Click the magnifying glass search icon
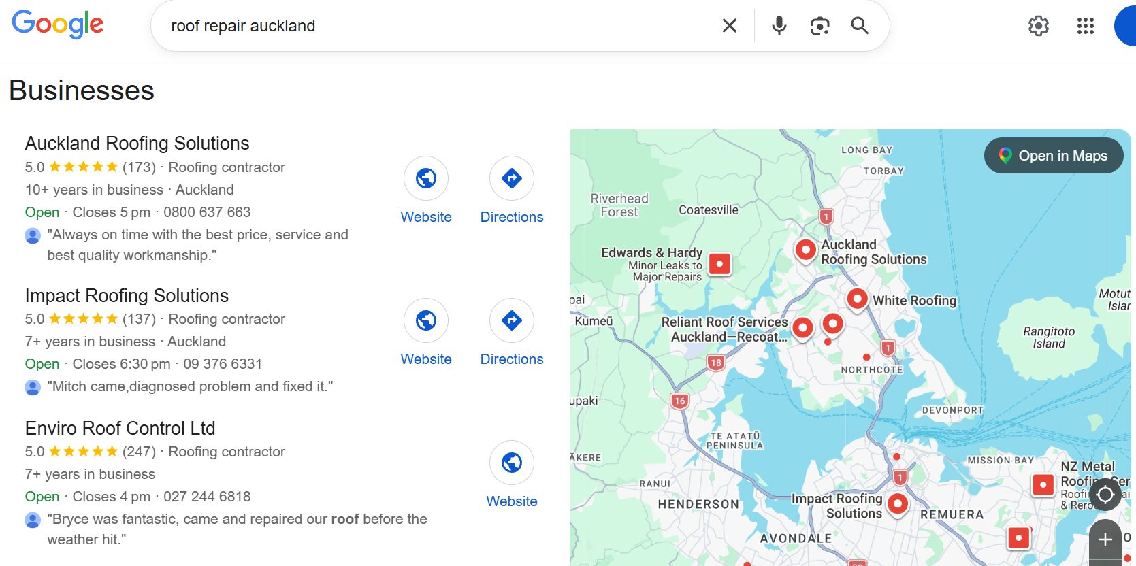This screenshot has height=566, width=1136. (860, 26)
